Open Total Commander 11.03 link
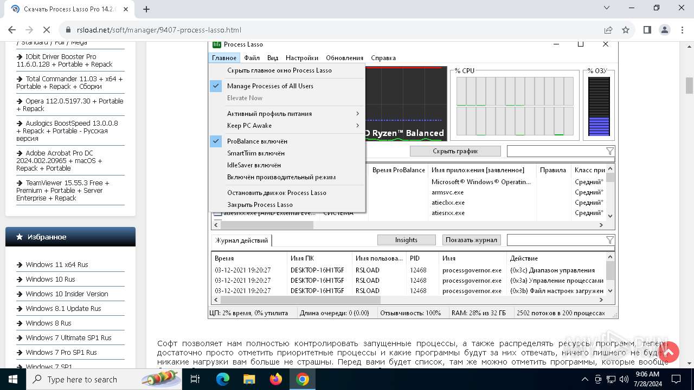Image resolution: width=694 pixels, height=390 pixels. 69,82
